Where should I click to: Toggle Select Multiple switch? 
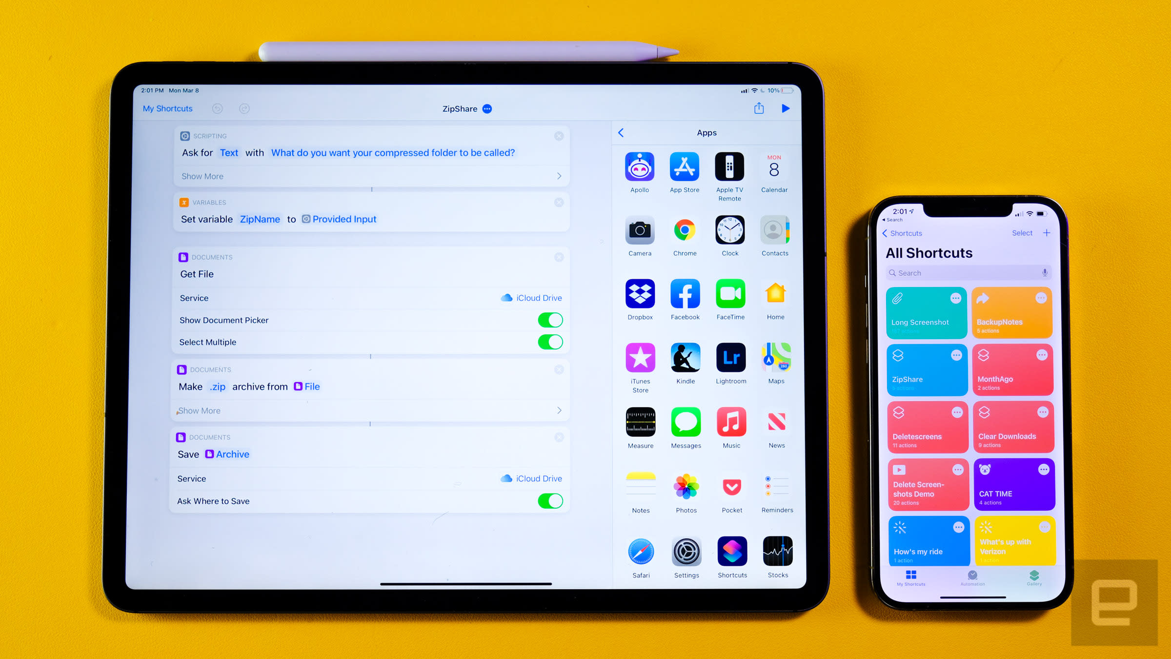tap(550, 342)
